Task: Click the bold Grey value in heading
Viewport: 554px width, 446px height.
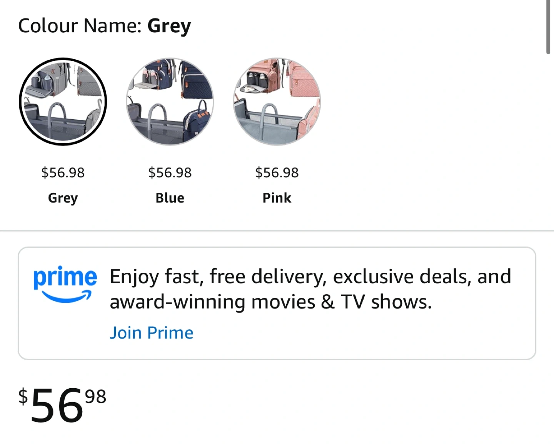Action: (169, 26)
